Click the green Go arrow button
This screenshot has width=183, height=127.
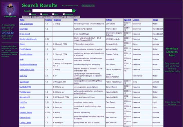coord(74,11)
